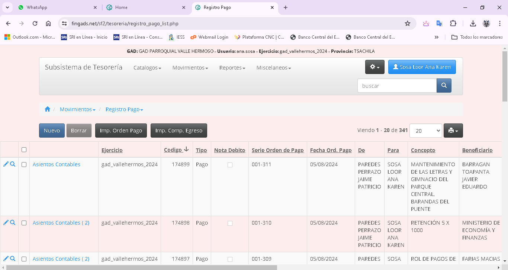This screenshot has width=508, height=270.
Task: Check the row checkbox for codigo 174899
Action: pyautogui.click(x=24, y=164)
